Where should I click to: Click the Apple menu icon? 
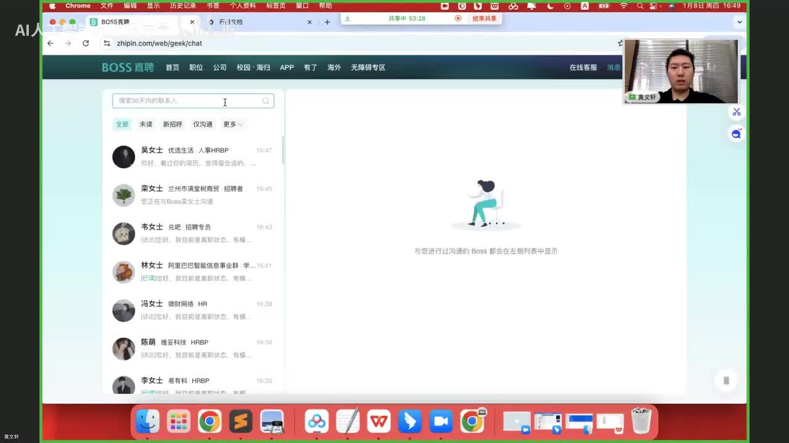tap(52, 6)
